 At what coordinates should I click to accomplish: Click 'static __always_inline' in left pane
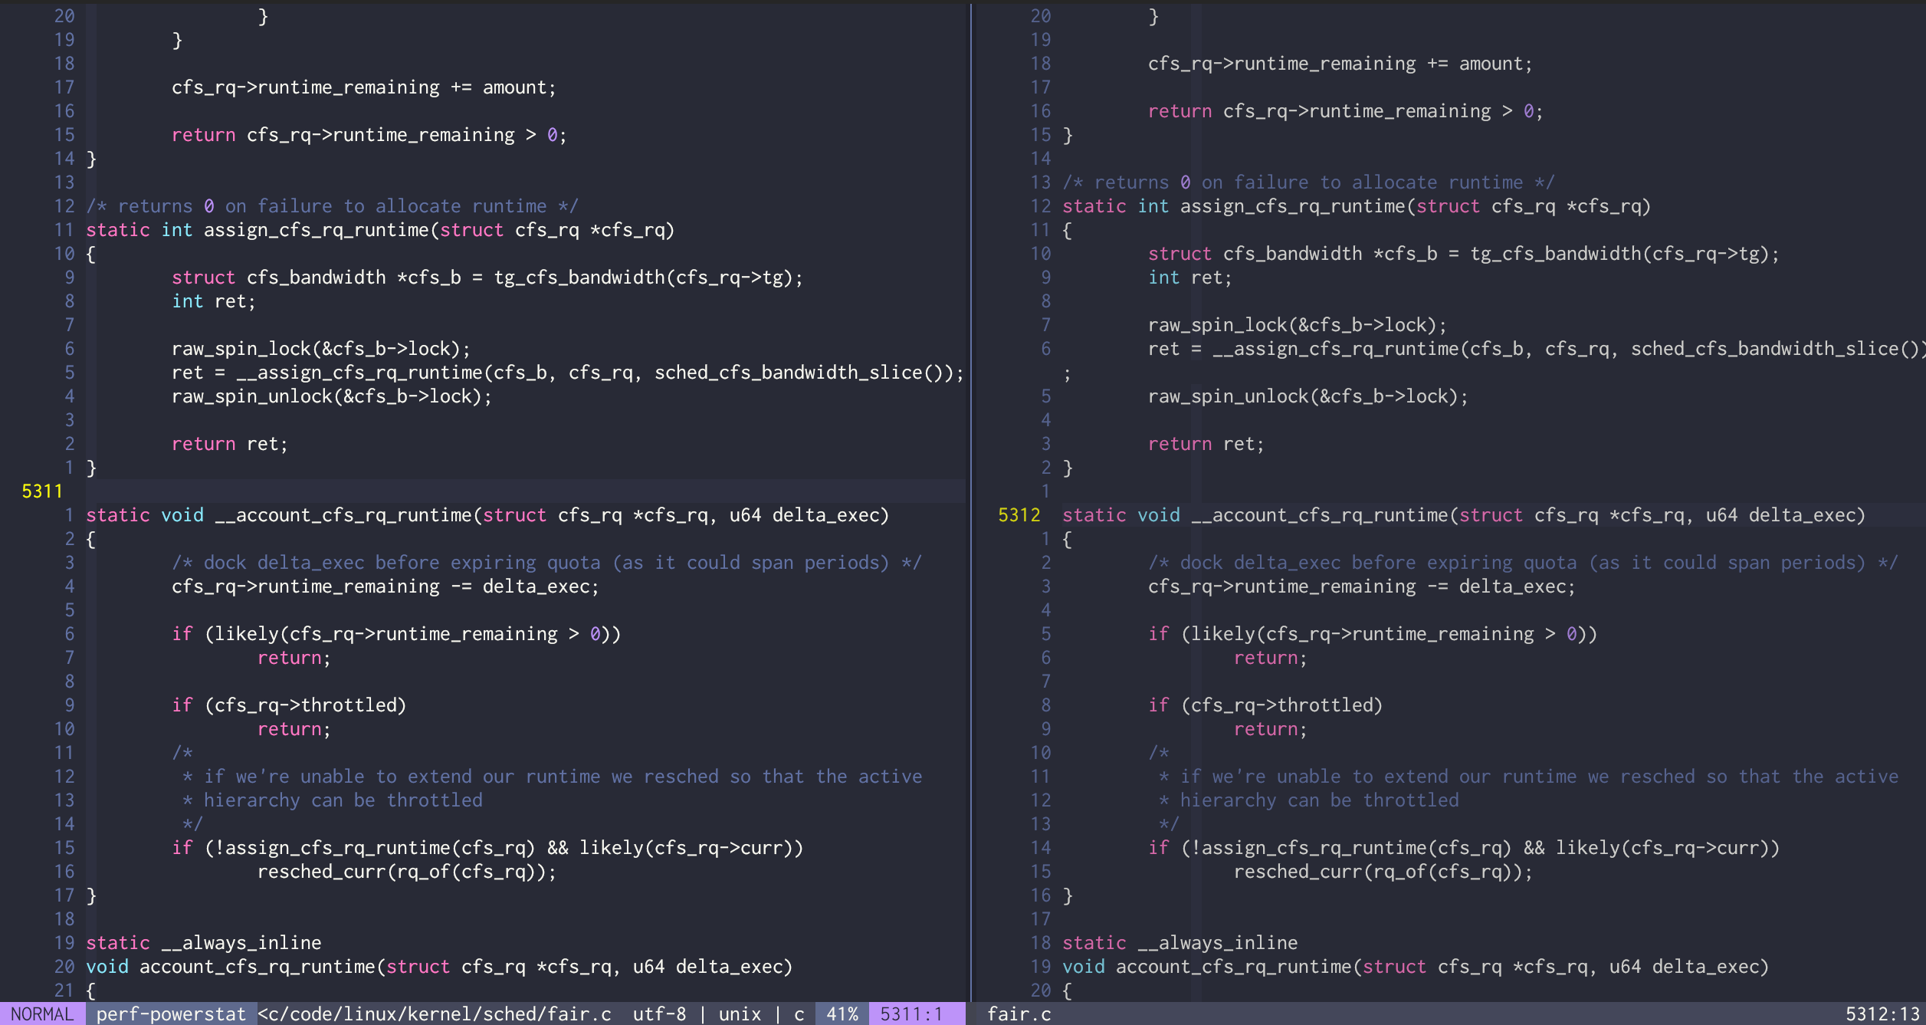(x=203, y=943)
